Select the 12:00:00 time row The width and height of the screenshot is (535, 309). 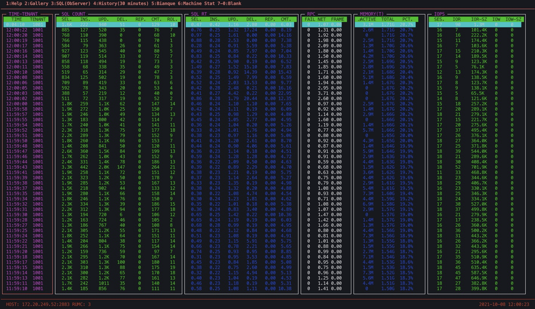click(x=17, y=104)
